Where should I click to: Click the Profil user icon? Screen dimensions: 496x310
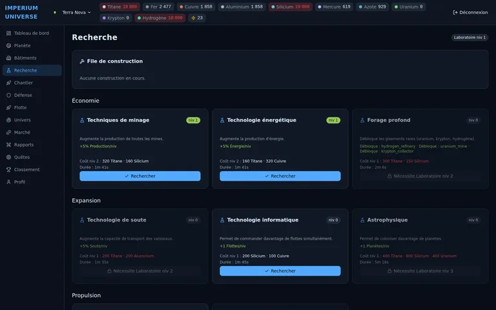click(x=8, y=182)
